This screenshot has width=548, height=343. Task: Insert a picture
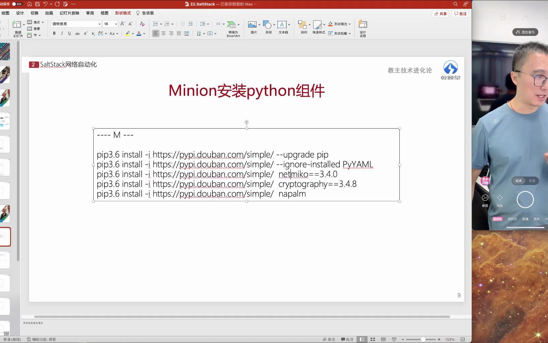pyautogui.click(x=254, y=28)
